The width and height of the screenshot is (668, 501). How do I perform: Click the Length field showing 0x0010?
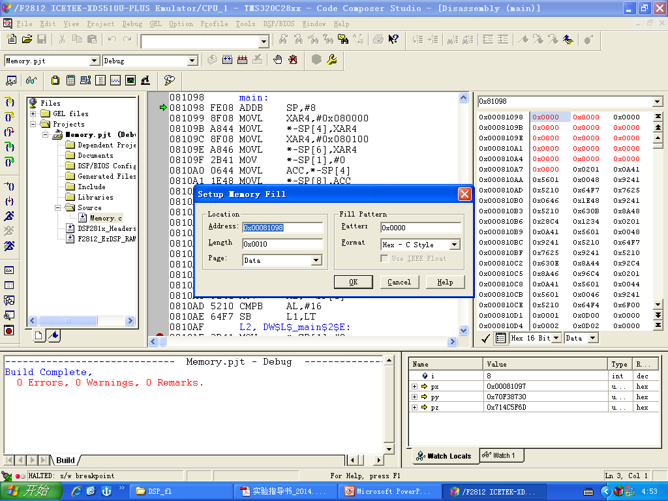(x=282, y=244)
